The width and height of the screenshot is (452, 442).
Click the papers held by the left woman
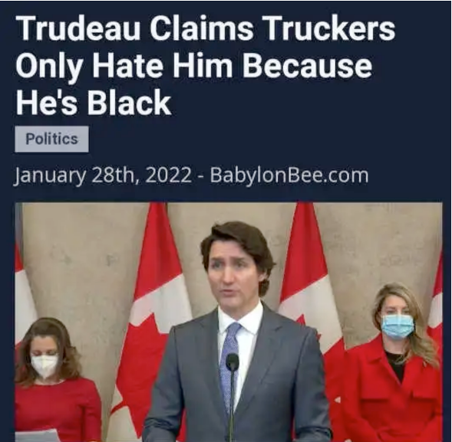pos(38,435)
